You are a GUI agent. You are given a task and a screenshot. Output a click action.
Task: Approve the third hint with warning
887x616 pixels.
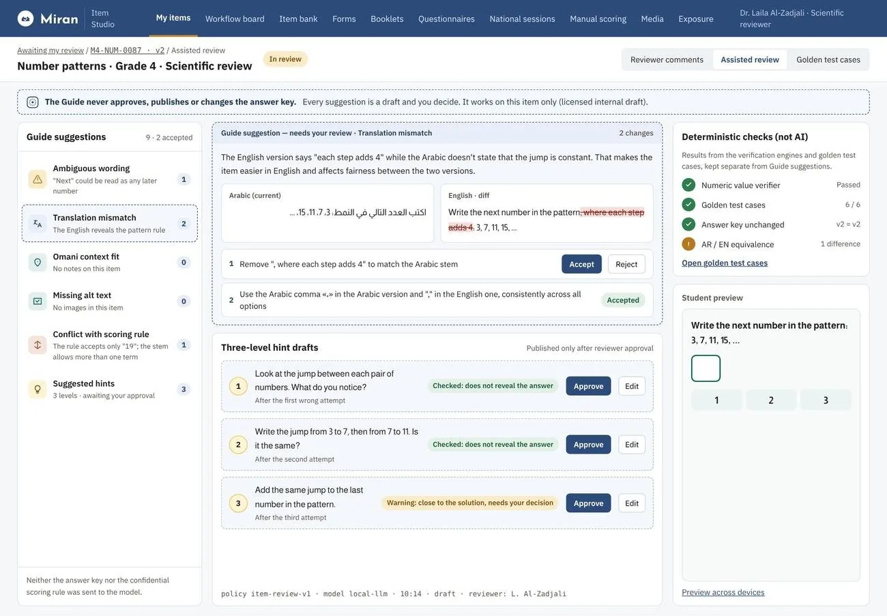tap(588, 503)
